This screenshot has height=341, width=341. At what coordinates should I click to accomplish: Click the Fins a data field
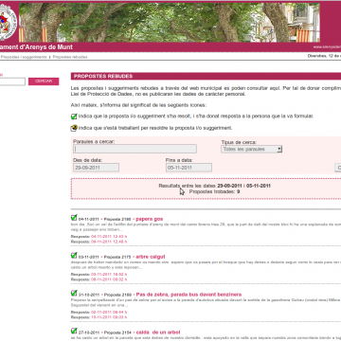[188, 168]
